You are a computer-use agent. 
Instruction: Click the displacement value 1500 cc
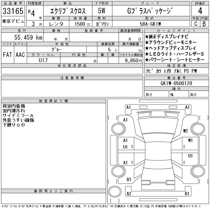82,24
